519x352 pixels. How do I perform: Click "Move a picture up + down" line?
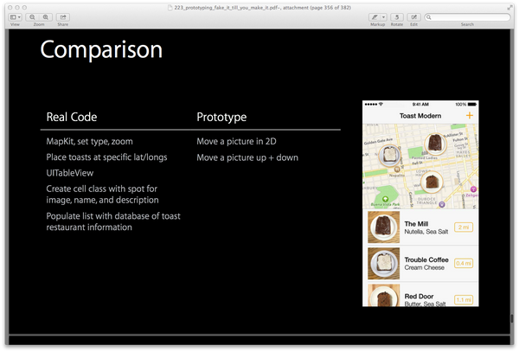(247, 157)
